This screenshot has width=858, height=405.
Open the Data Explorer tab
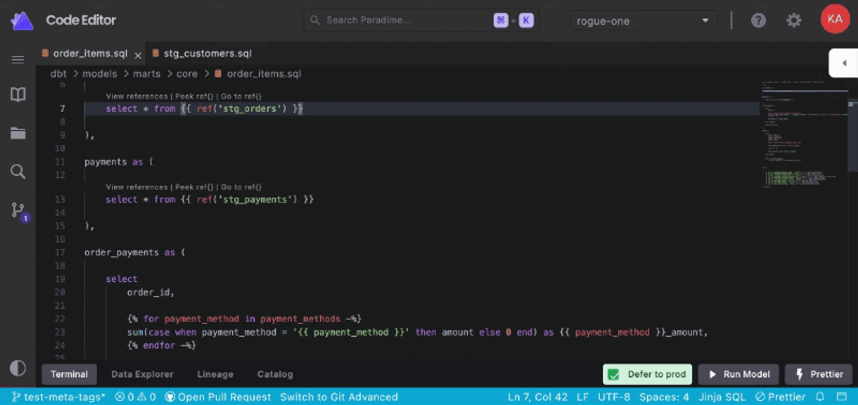(x=142, y=374)
